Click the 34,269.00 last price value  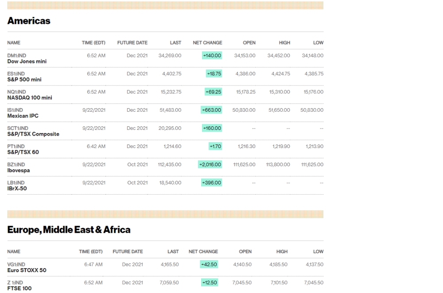click(x=170, y=55)
